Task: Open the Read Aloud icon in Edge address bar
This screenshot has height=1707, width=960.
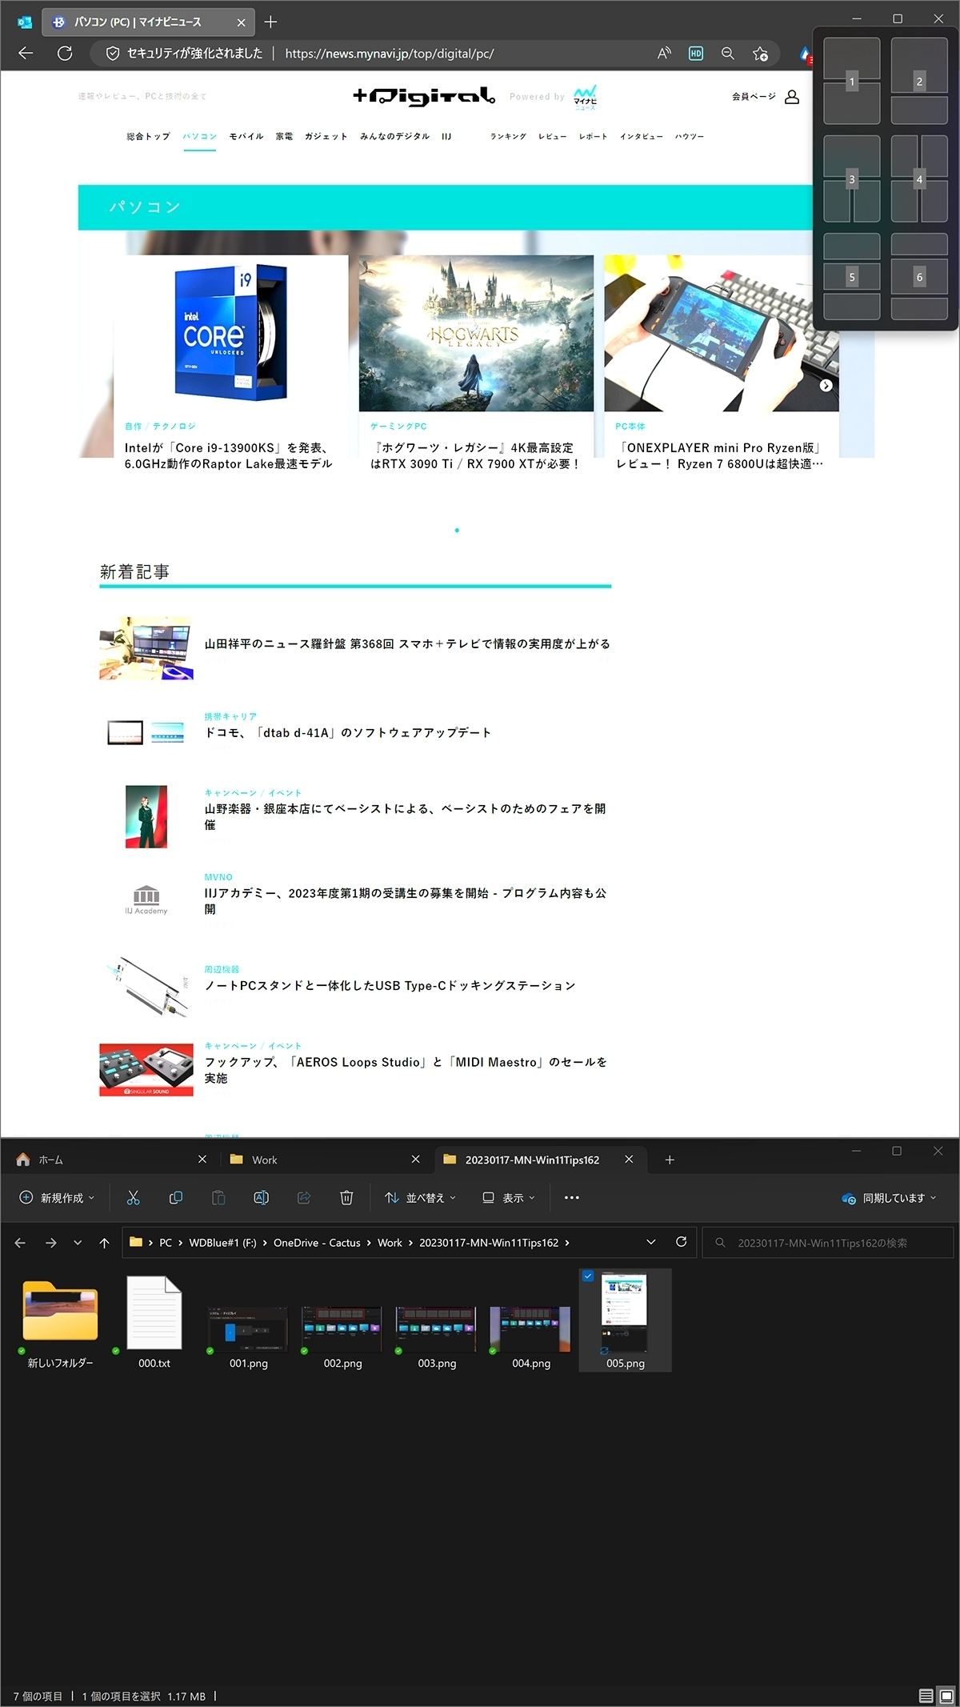Action: tap(664, 54)
